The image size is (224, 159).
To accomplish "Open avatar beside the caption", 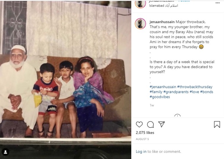I will (x=140, y=24).
